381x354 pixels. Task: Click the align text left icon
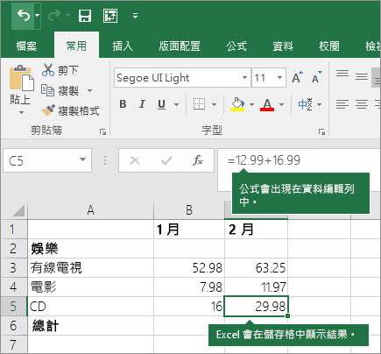pos(342,104)
